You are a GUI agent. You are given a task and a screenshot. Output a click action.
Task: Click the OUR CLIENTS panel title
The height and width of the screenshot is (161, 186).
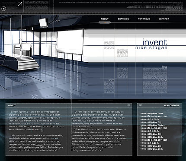pyautogui.click(x=171, y=105)
